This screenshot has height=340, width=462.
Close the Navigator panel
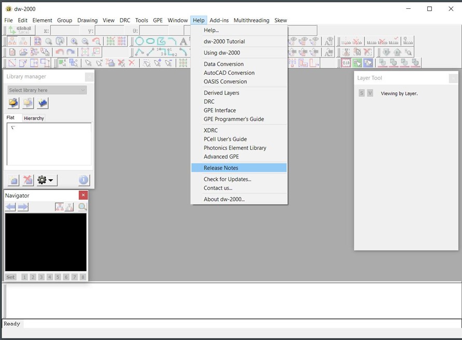(x=83, y=195)
